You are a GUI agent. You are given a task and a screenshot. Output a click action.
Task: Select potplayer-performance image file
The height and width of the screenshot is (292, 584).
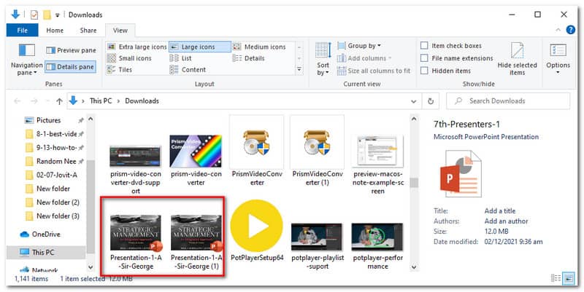pyautogui.click(x=377, y=237)
